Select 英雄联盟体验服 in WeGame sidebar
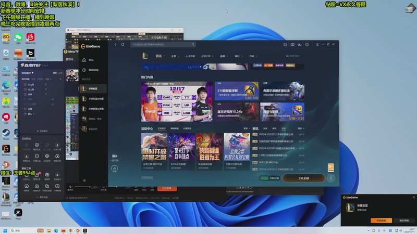This screenshot has height=234, width=417. [93, 99]
